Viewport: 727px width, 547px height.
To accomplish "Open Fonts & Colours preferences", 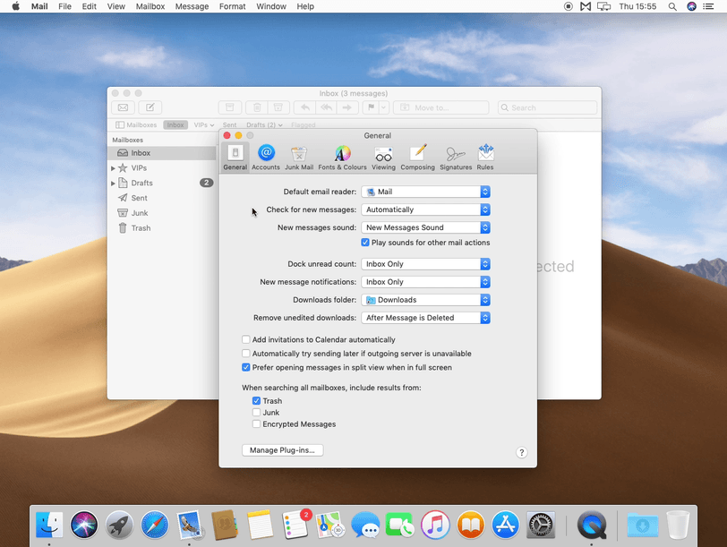I will click(x=342, y=157).
